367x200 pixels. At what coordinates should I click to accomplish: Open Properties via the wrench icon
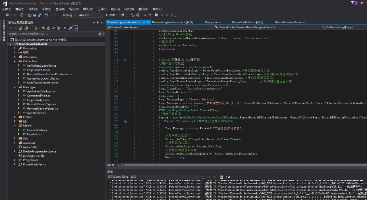[70, 28]
